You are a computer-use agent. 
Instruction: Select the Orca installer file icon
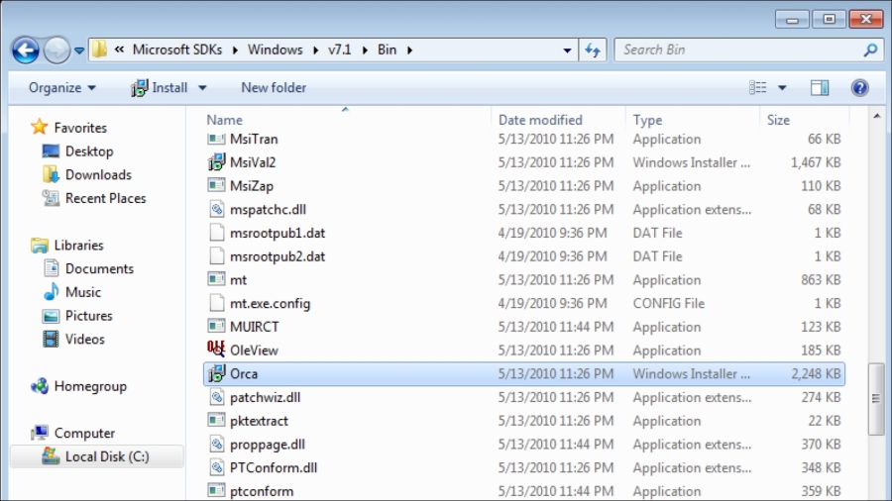[x=216, y=373]
